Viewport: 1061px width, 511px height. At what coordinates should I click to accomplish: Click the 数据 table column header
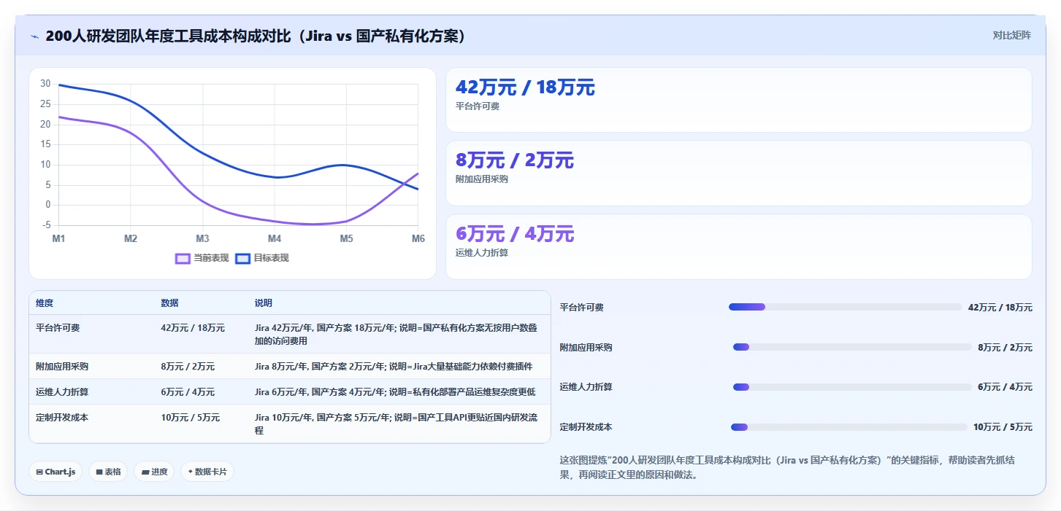[x=169, y=303]
